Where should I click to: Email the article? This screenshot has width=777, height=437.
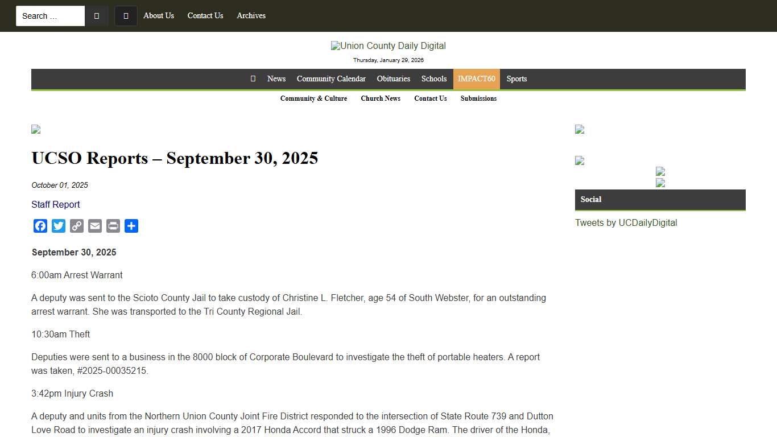[x=94, y=226]
